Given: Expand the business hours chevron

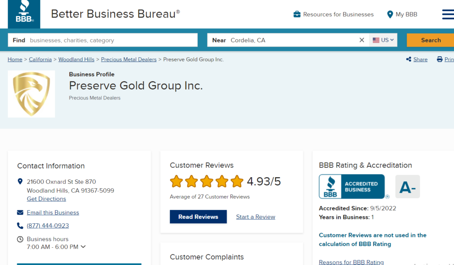Looking at the screenshot, I should [x=83, y=247].
